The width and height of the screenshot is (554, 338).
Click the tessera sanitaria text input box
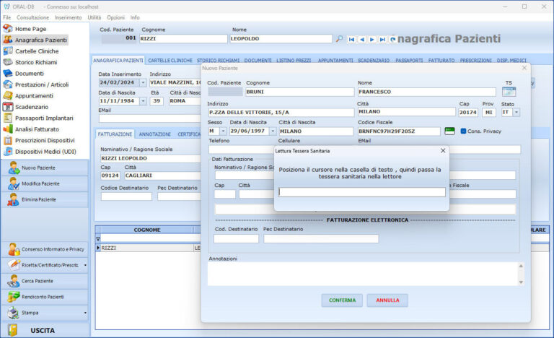click(361, 192)
